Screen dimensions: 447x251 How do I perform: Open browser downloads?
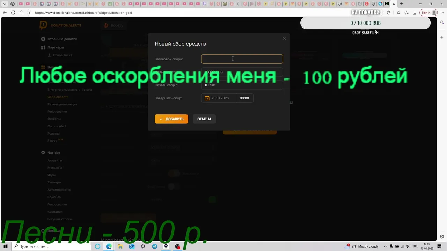click(x=415, y=13)
